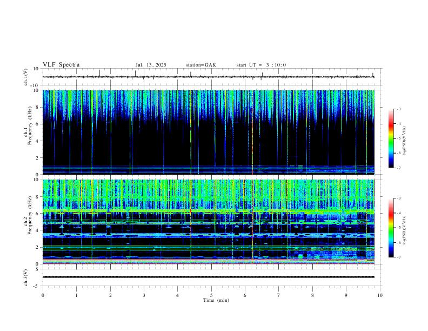Click the "VLF Spectra" plot title

[x=61, y=65]
